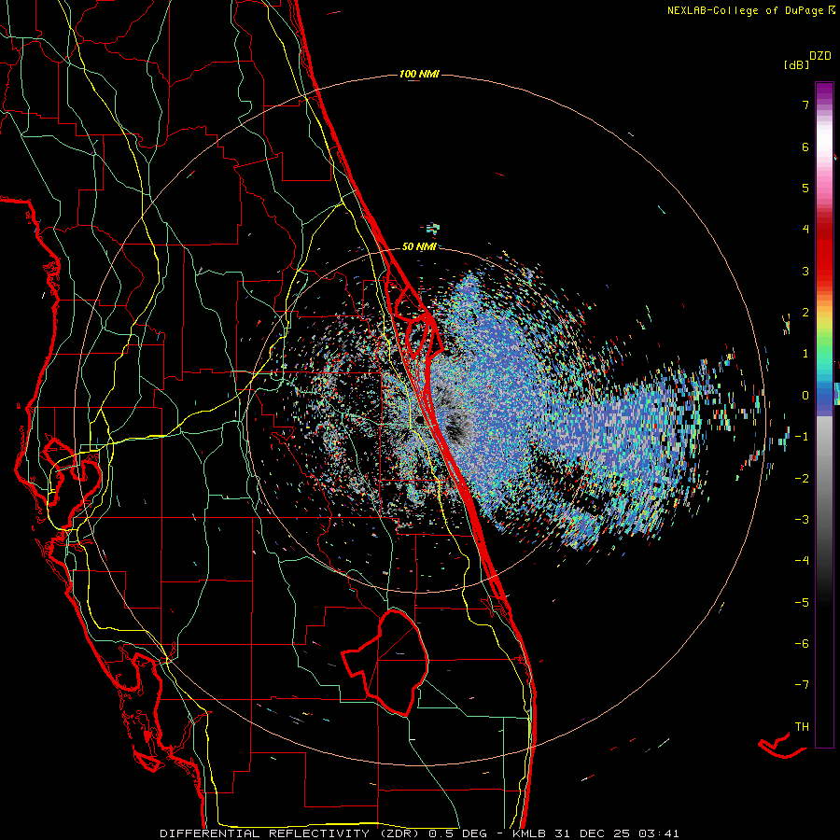
Task: Click the -6 value on the color scale
Action: pos(802,644)
